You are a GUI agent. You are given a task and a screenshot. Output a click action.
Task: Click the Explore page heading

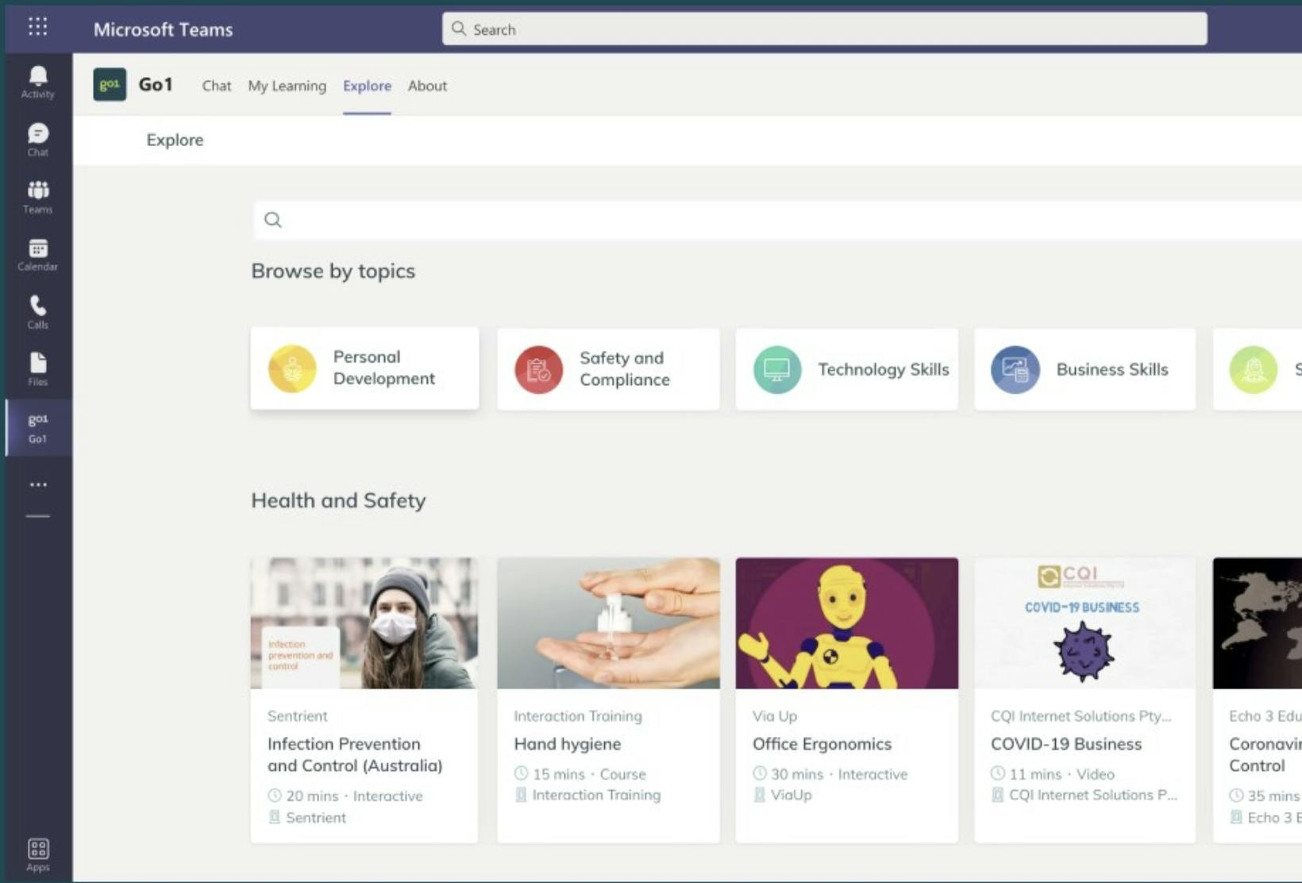pos(175,140)
